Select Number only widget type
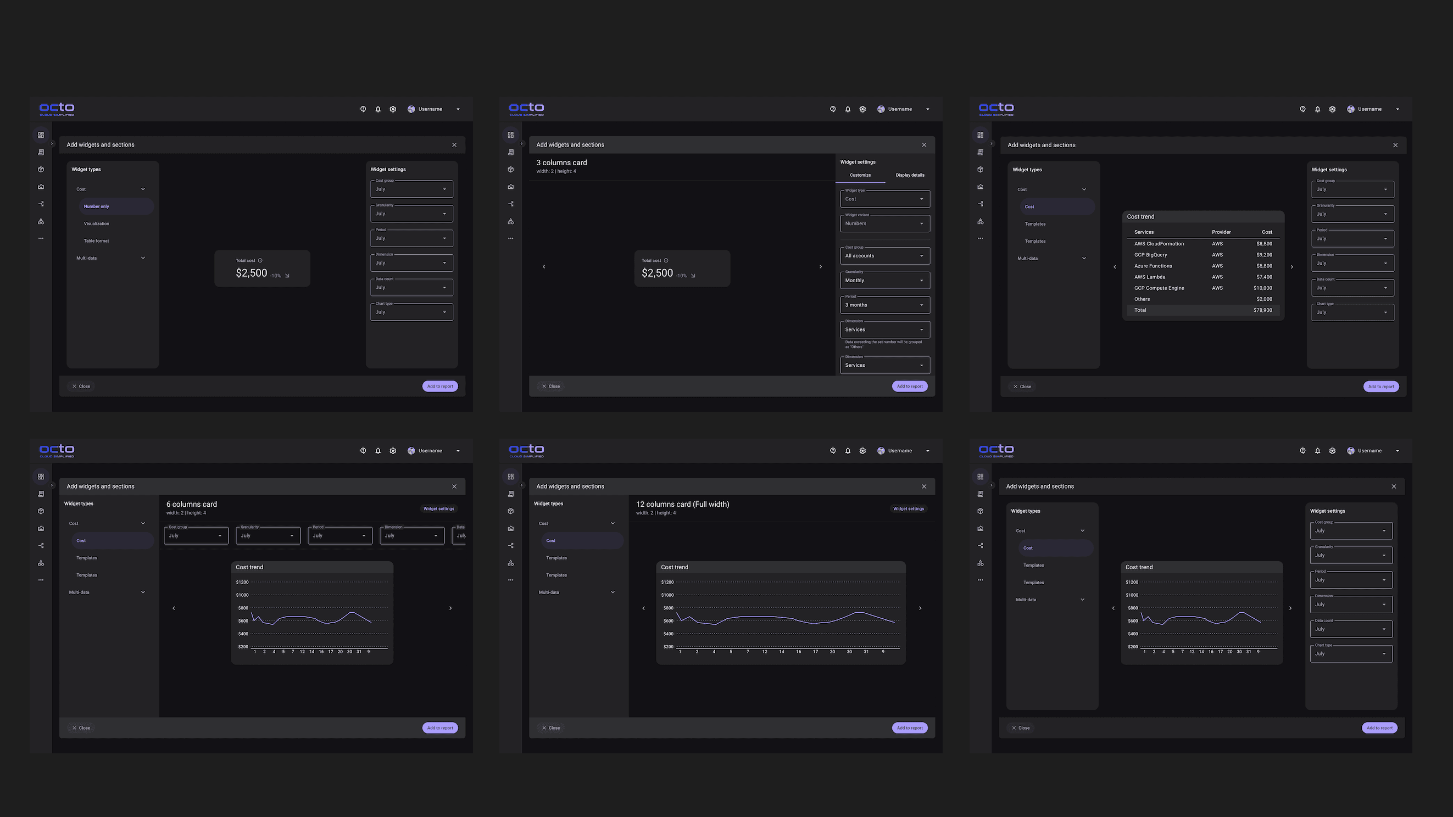 point(97,206)
